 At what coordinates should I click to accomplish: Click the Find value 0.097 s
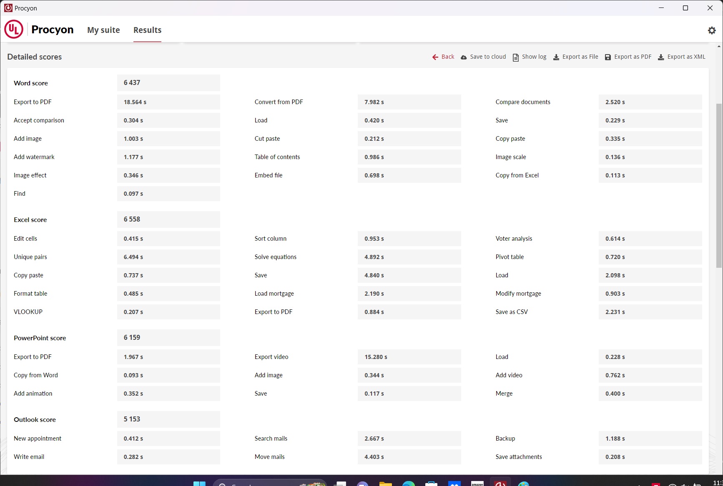pyautogui.click(x=168, y=194)
